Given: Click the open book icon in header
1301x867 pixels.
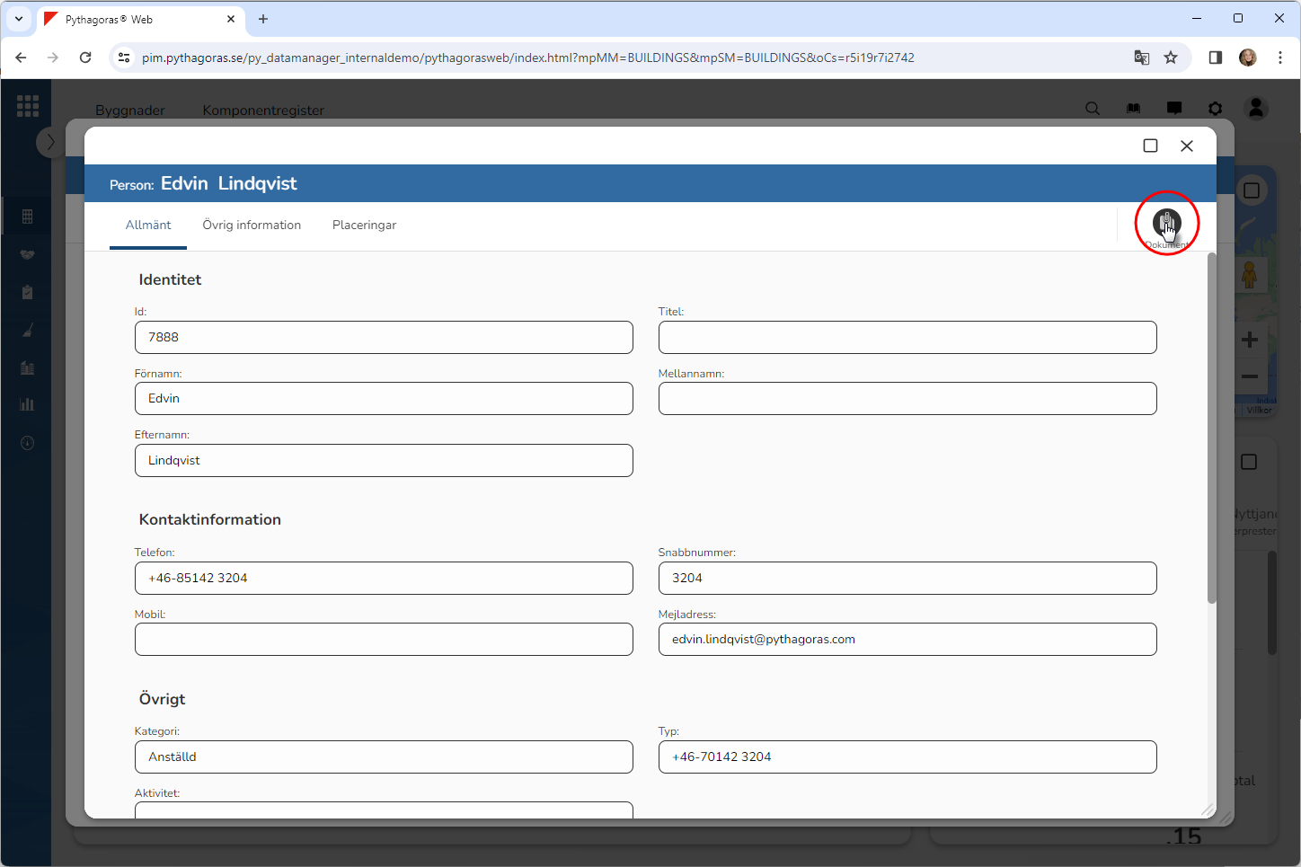Looking at the screenshot, I should [1134, 109].
